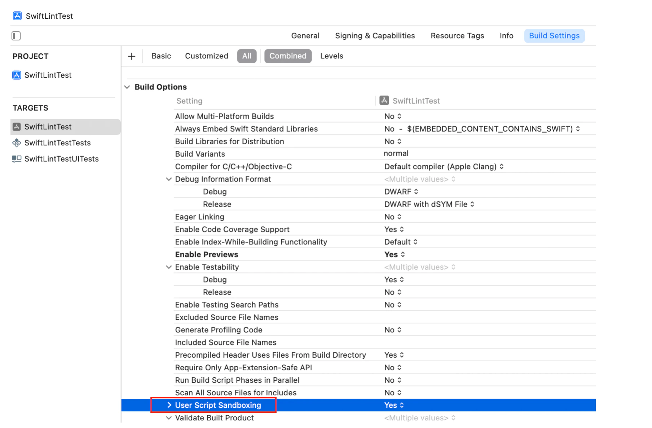Click the SwiftLintTestTests target icon
This screenshot has width=652, height=428.
17,143
